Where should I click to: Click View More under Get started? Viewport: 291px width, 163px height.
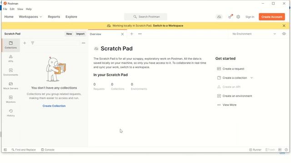pos(227,105)
